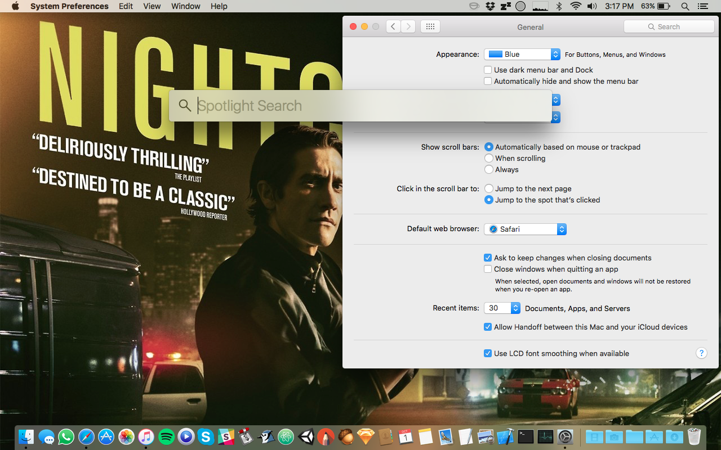Launch Slack from the Dock

[x=226, y=436]
